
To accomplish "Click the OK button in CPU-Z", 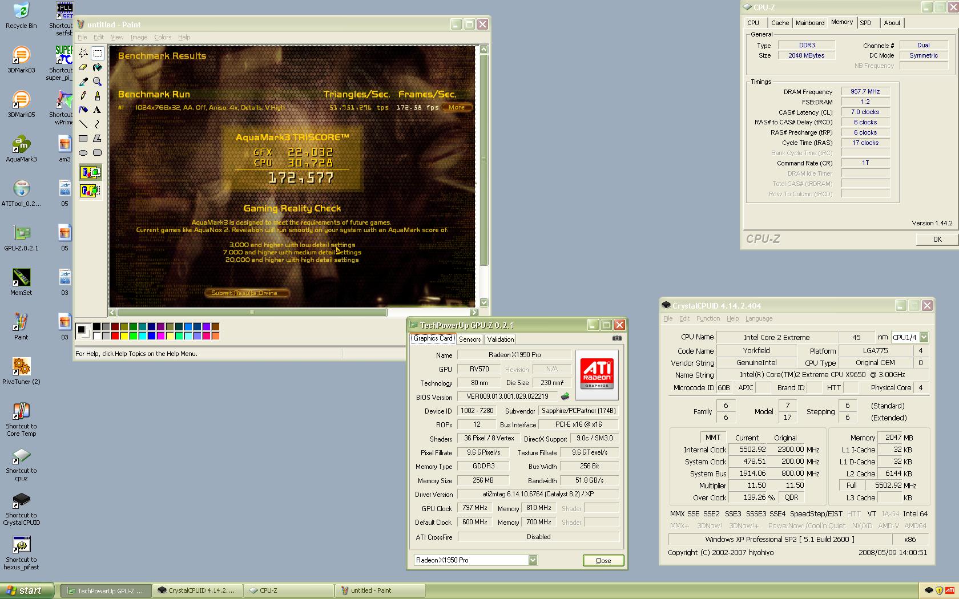I will tap(937, 239).
